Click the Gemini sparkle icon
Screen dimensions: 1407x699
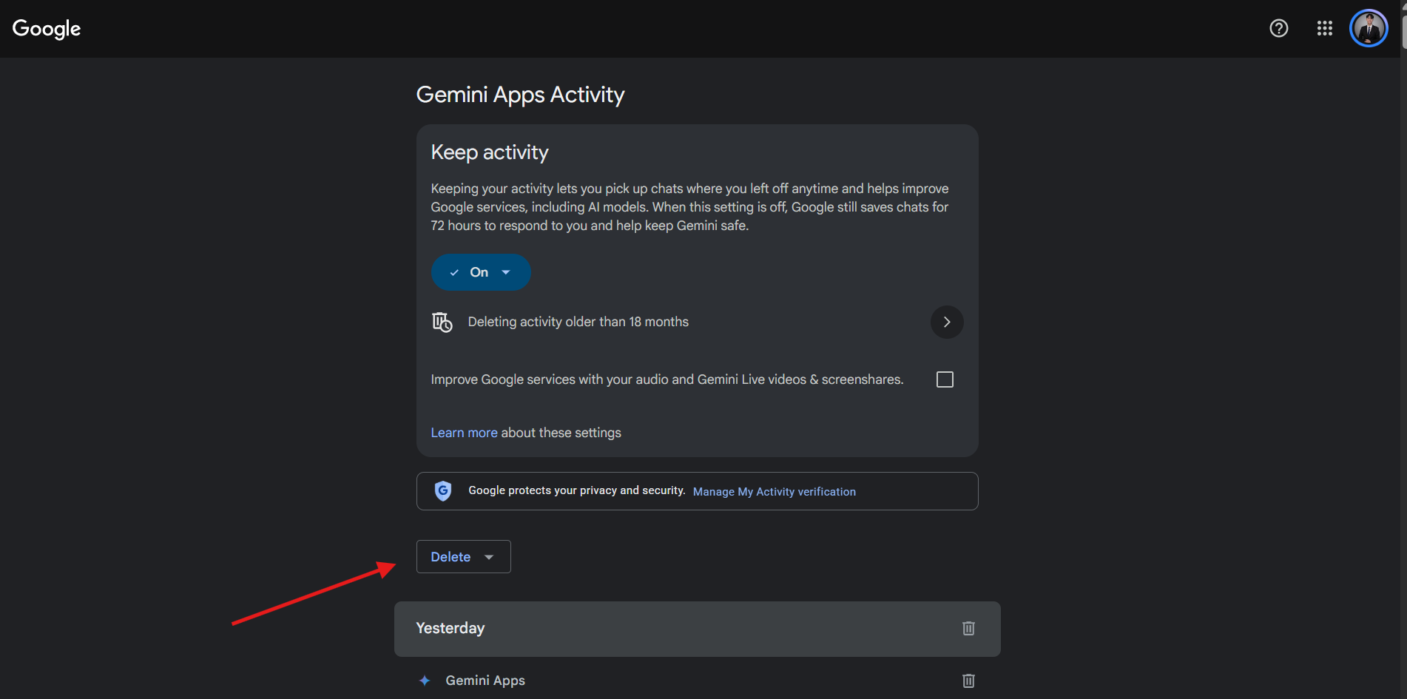(425, 681)
